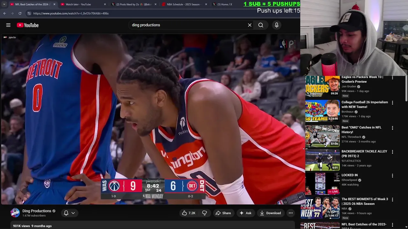
Task: Open the 921ATHLETICS channel name
Action: point(351,161)
